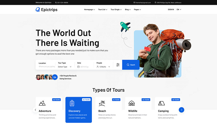Click the Beach palm tree icon

pos(102,103)
